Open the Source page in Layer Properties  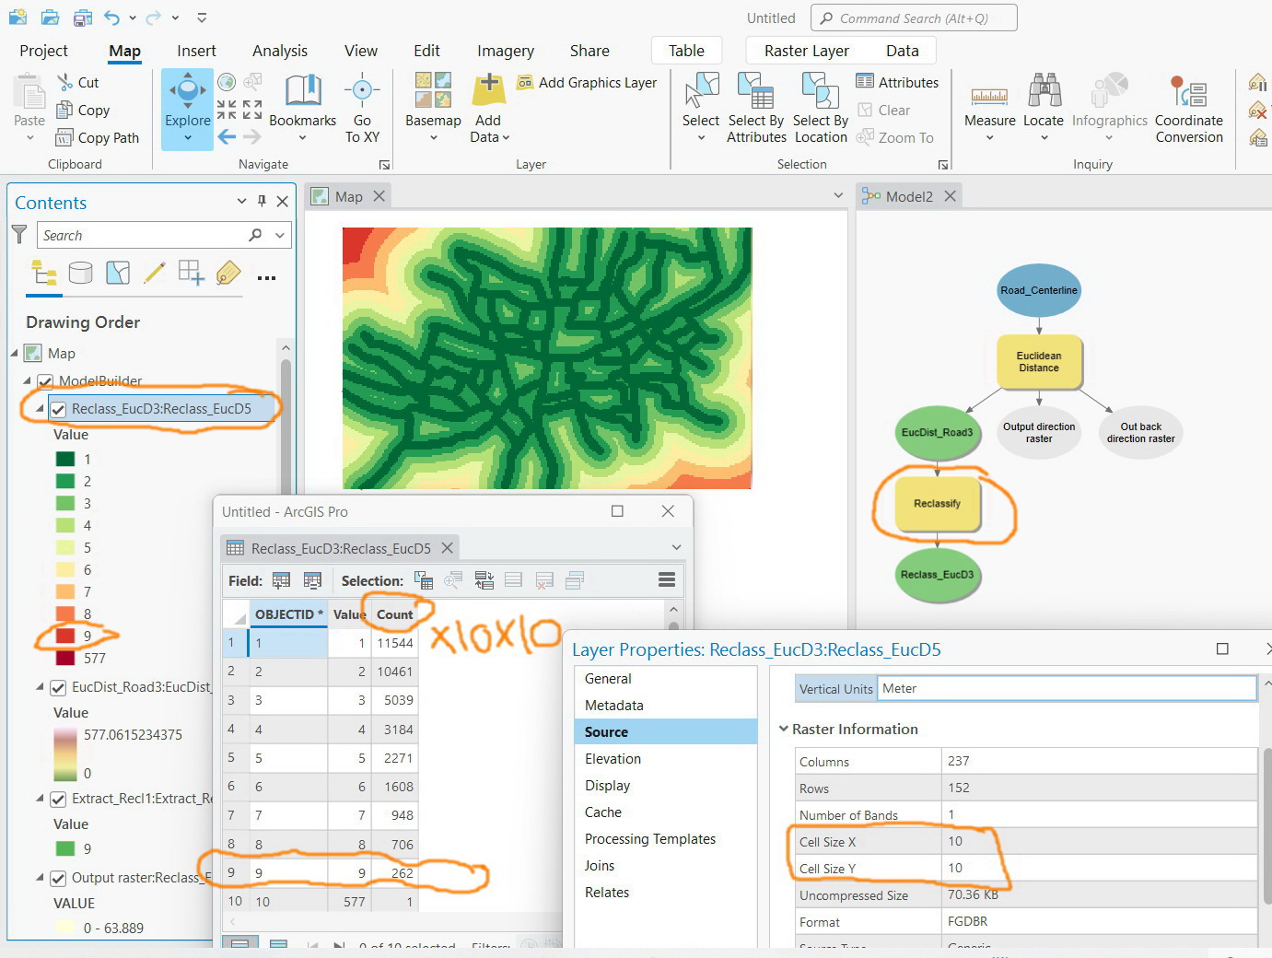click(606, 731)
